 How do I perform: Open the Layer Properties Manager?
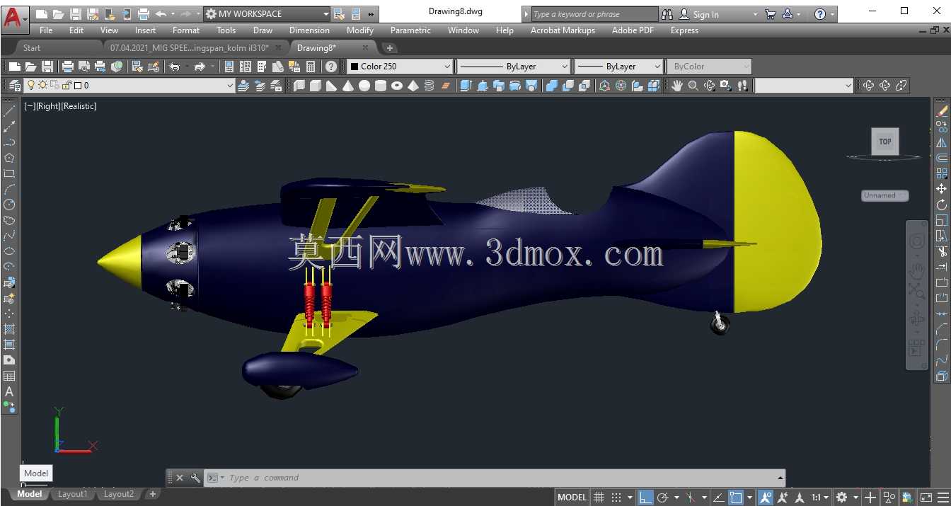click(14, 86)
